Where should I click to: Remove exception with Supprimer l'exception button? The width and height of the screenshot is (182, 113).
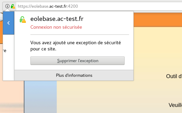(77, 61)
